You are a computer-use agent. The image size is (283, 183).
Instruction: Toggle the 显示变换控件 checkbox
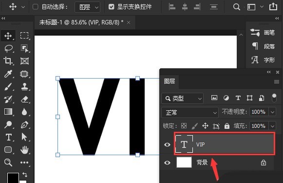112,7
